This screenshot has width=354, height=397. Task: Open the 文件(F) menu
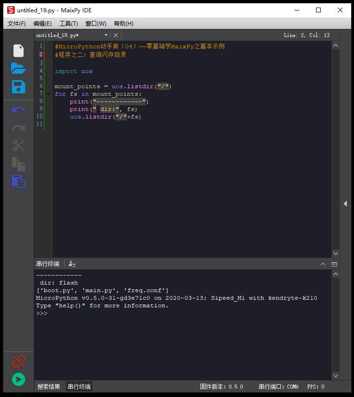pos(17,24)
